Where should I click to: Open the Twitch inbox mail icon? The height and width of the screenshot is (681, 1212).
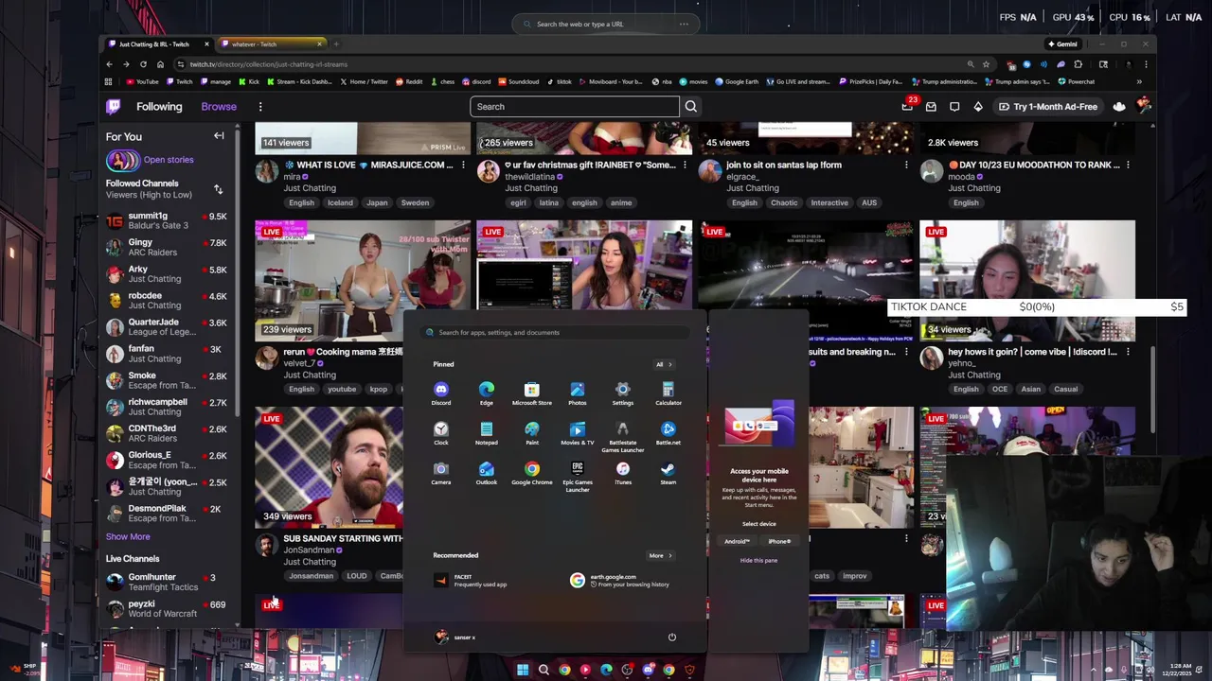[931, 107]
